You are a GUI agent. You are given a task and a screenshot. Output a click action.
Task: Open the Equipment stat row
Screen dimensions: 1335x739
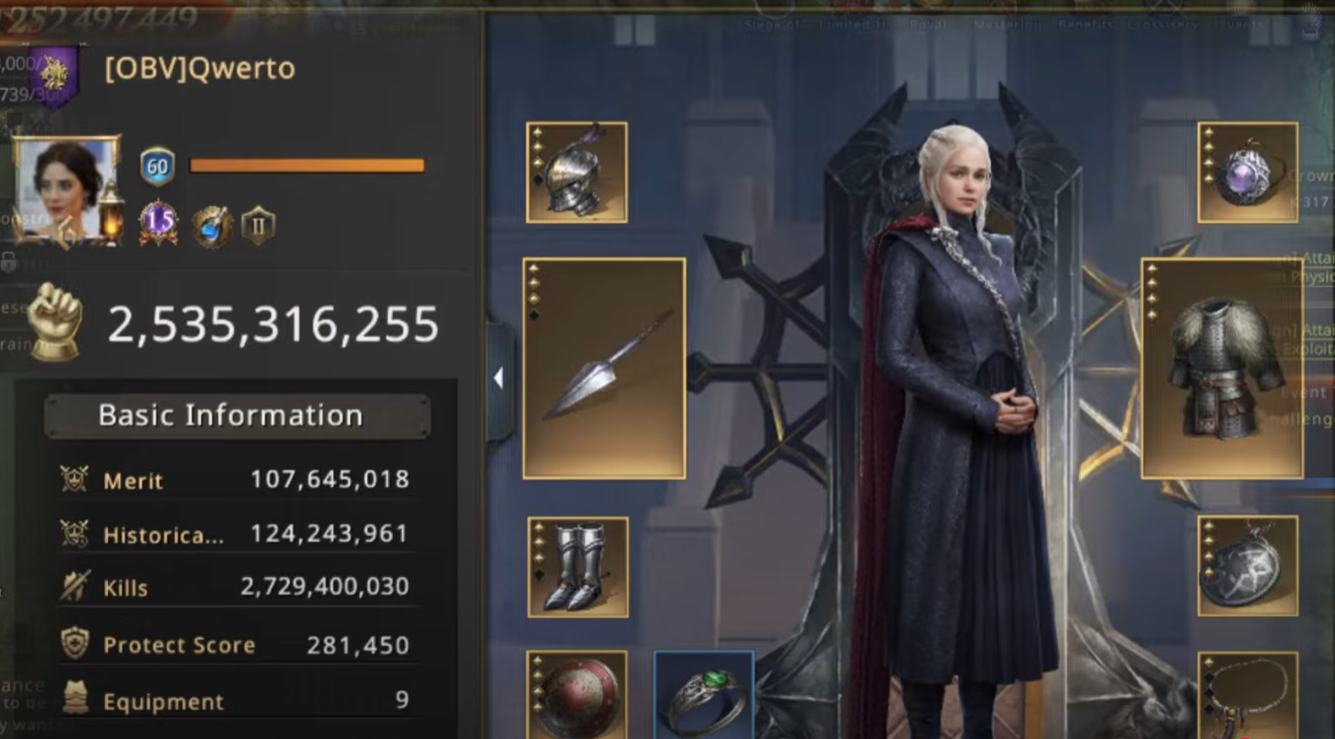(236, 702)
